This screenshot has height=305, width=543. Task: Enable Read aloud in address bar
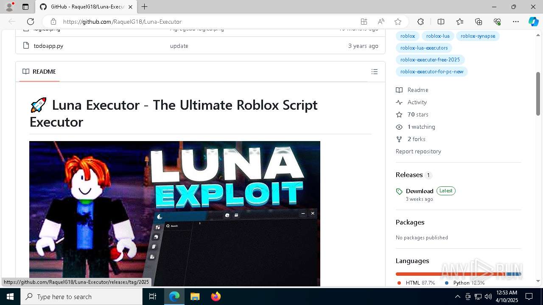381,22
